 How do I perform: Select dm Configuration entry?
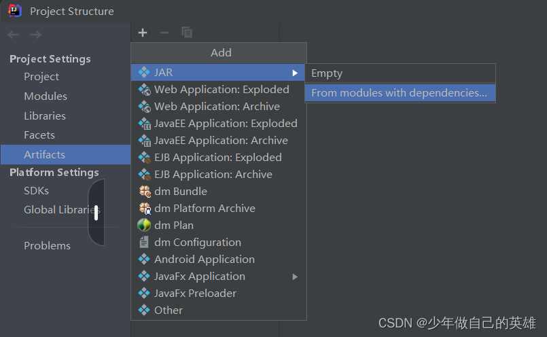pos(219,243)
